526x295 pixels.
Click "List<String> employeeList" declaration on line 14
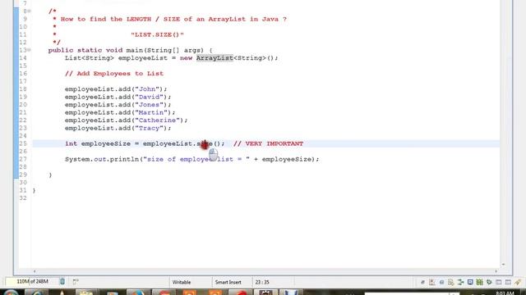(x=116, y=58)
